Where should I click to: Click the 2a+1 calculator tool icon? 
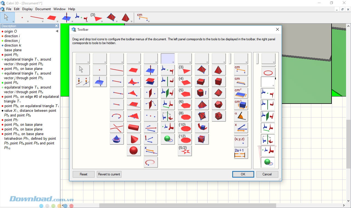point(241,153)
